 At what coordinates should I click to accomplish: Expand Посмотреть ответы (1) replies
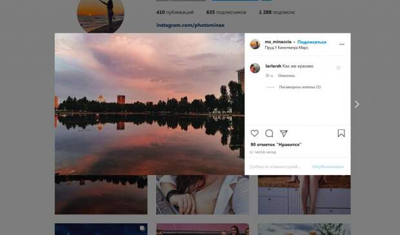coord(300,87)
